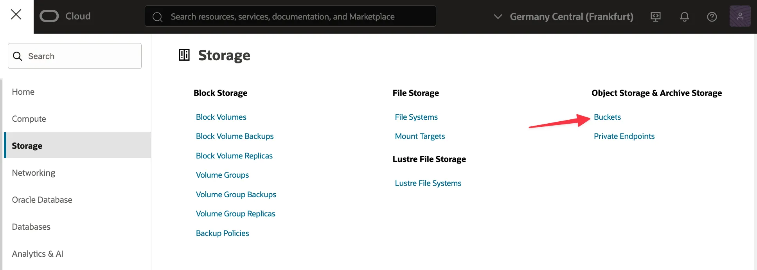Open Backup Policies link

pos(222,233)
